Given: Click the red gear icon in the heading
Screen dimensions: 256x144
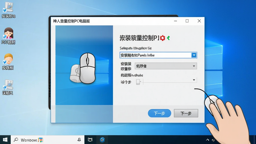Looking at the screenshot, I should click(x=162, y=38).
